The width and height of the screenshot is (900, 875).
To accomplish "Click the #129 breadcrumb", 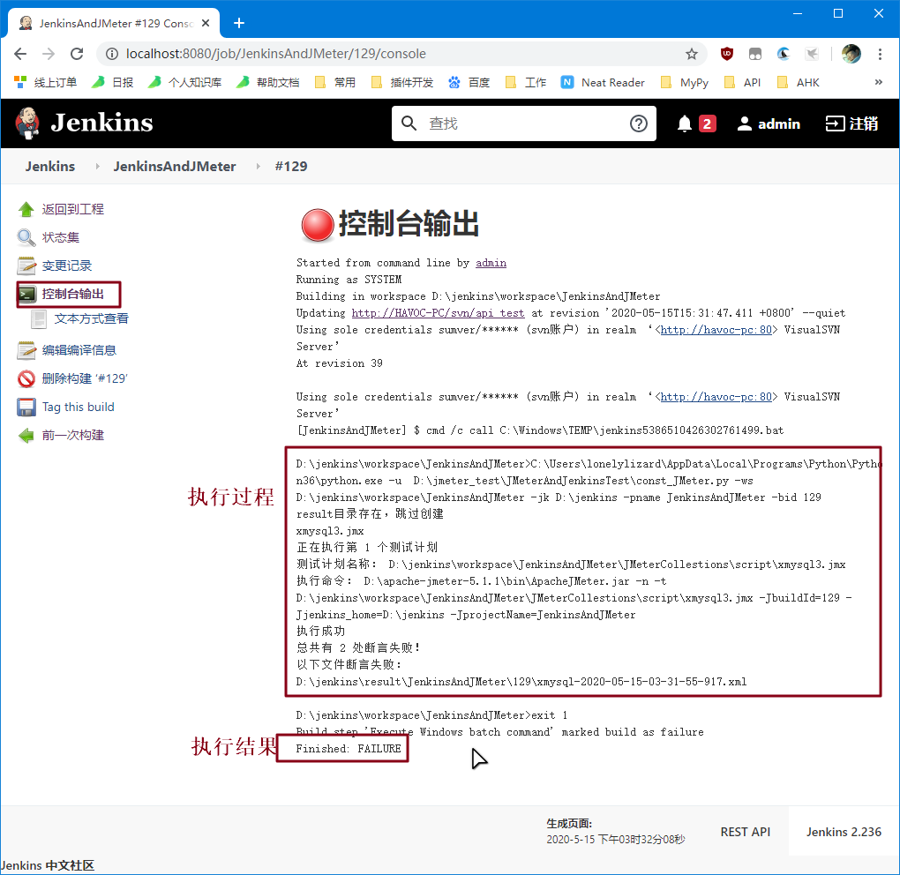I will [x=291, y=167].
